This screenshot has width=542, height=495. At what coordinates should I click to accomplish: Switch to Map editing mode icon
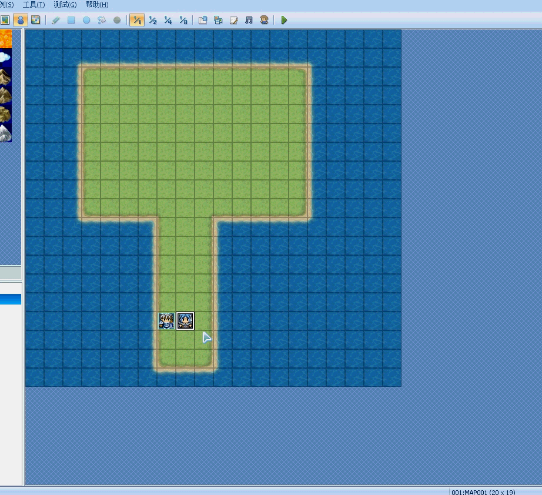click(5, 20)
